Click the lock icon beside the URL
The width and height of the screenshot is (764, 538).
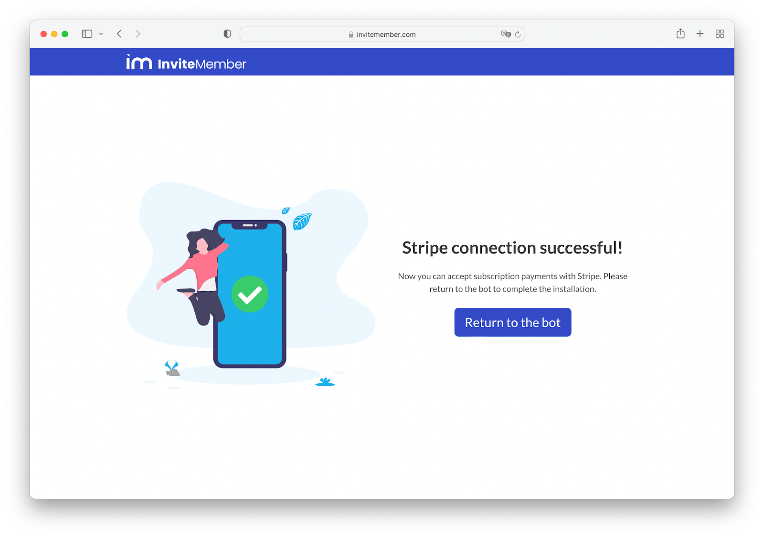351,34
